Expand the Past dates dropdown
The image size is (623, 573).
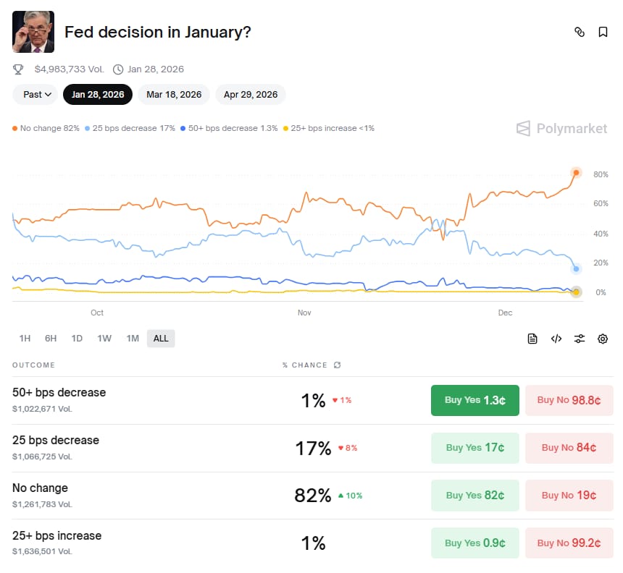tap(35, 95)
